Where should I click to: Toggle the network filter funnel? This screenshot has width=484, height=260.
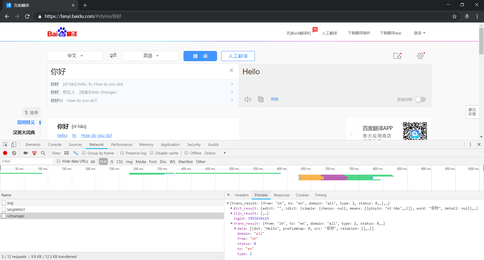click(x=34, y=153)
